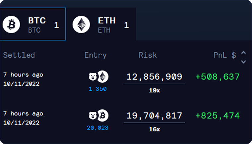Click the bear icon in the BTC row
Screen dimensions: 252x144
92,116
